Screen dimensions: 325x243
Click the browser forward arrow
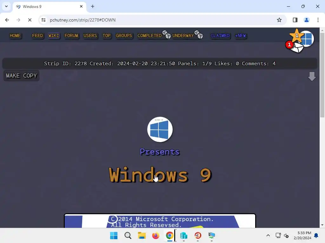click(18, 20)
